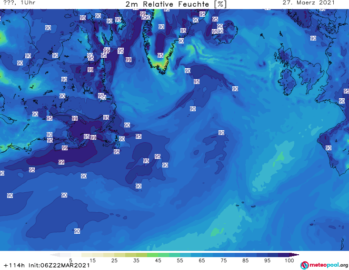Click the legend value 95

click(267, 260)
